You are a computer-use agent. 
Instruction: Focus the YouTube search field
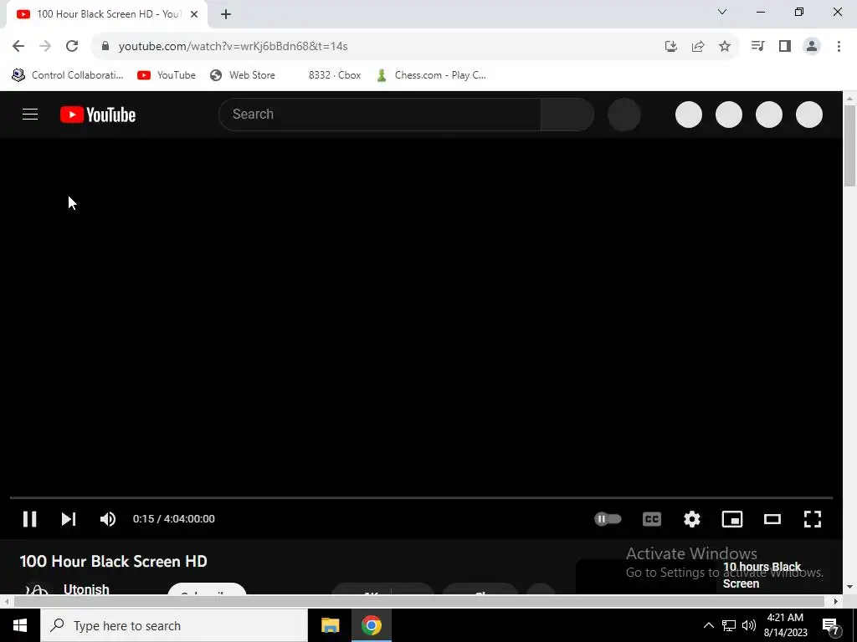(380, 114)
